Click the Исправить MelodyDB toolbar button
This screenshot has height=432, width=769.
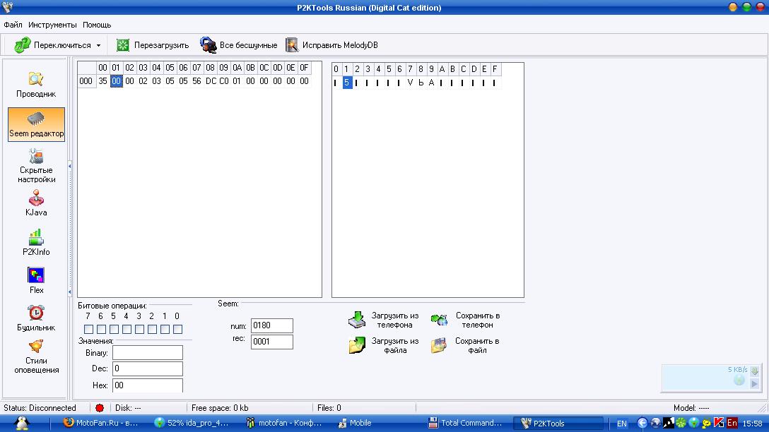[332, 45]
